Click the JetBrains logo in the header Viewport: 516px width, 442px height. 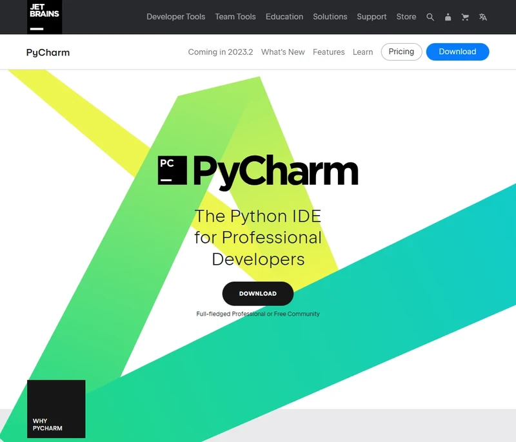tap(45, 17)
